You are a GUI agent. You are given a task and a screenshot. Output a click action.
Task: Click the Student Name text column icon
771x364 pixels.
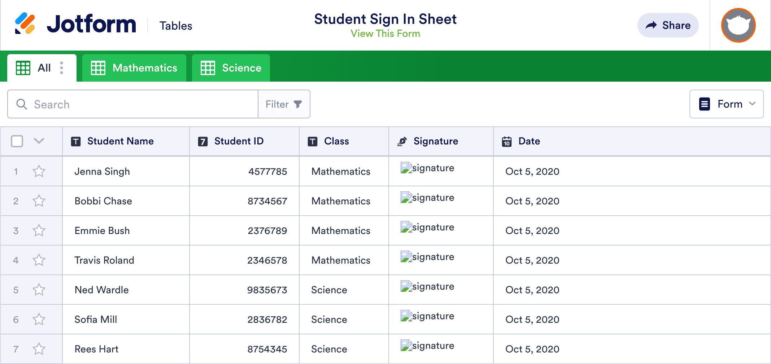point(75,141)
